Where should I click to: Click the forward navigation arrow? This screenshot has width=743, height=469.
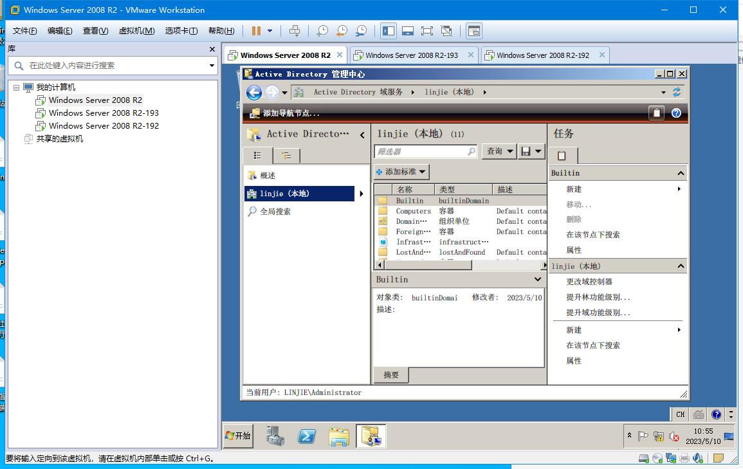[x=271, y=93]
